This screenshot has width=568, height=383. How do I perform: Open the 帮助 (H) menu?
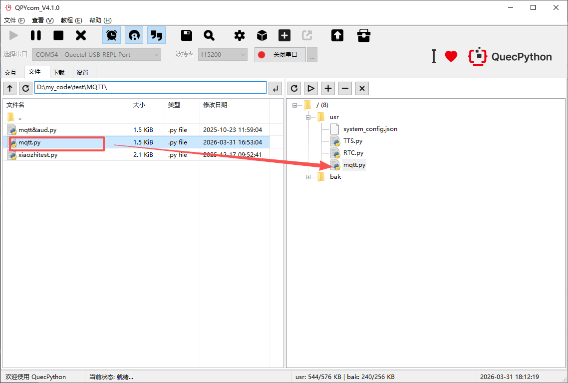click(100, 20)
